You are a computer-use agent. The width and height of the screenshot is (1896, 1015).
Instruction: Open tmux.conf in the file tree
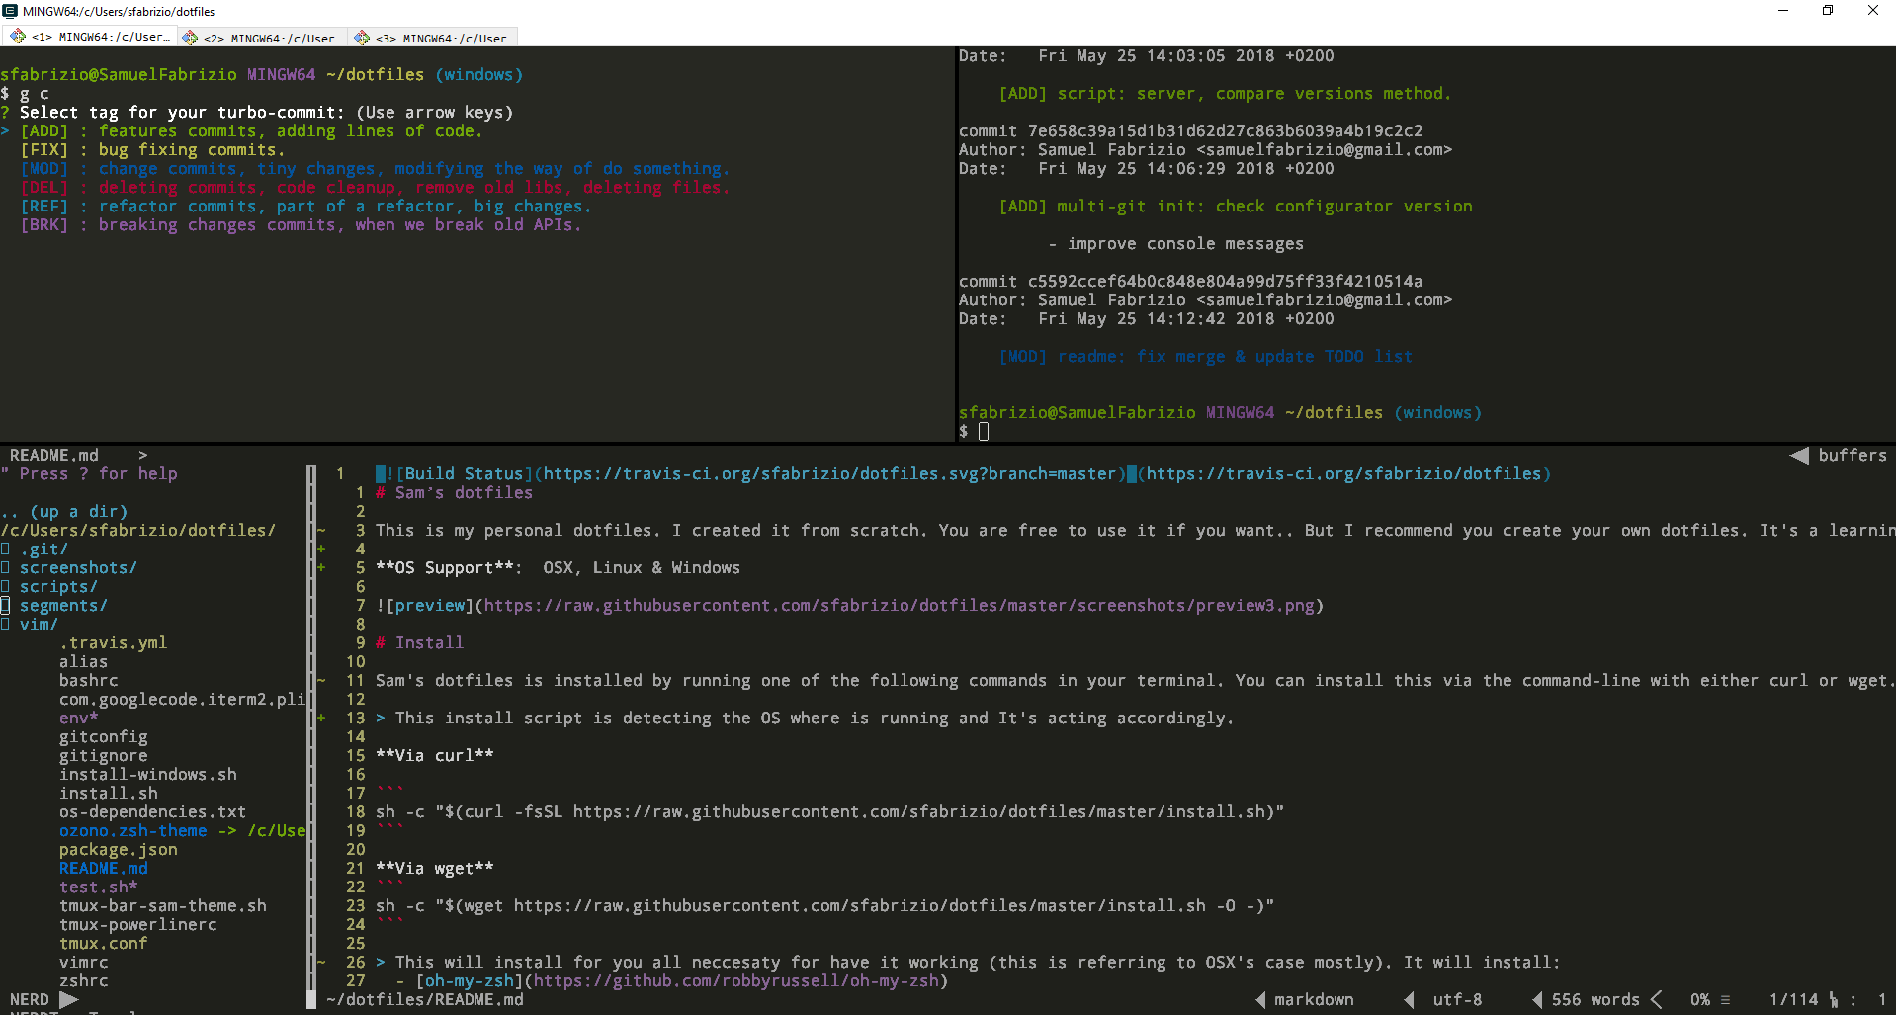[x=103, y=944]
